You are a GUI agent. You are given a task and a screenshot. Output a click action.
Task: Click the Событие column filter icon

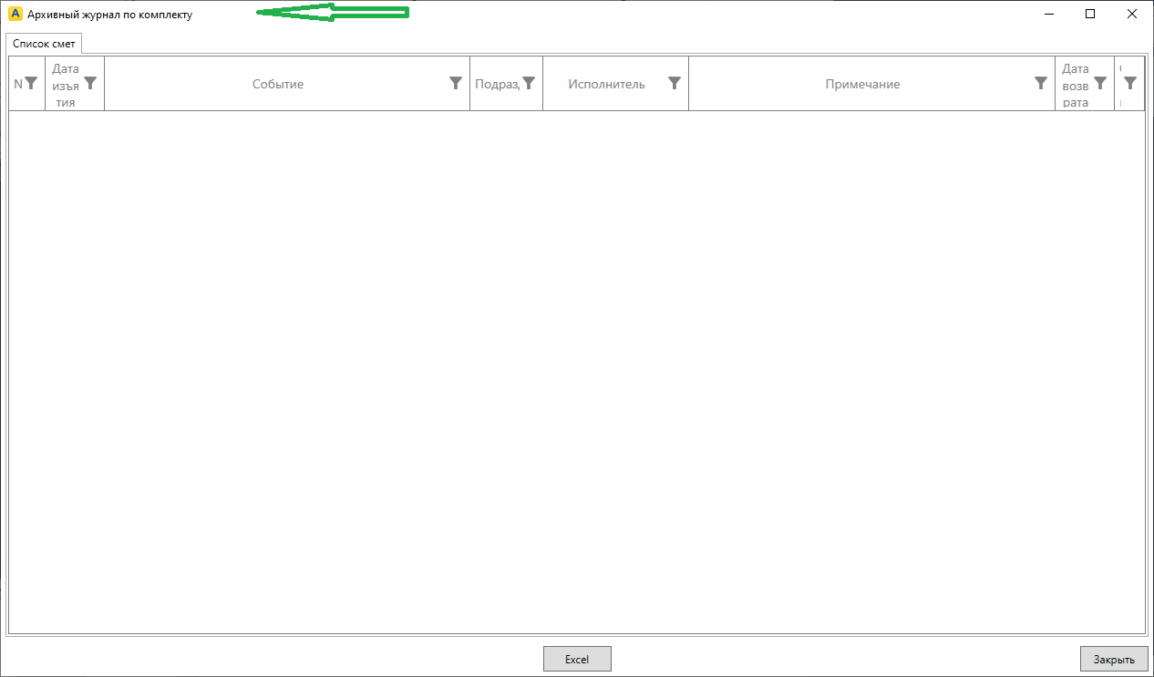(x=456, y=83)
